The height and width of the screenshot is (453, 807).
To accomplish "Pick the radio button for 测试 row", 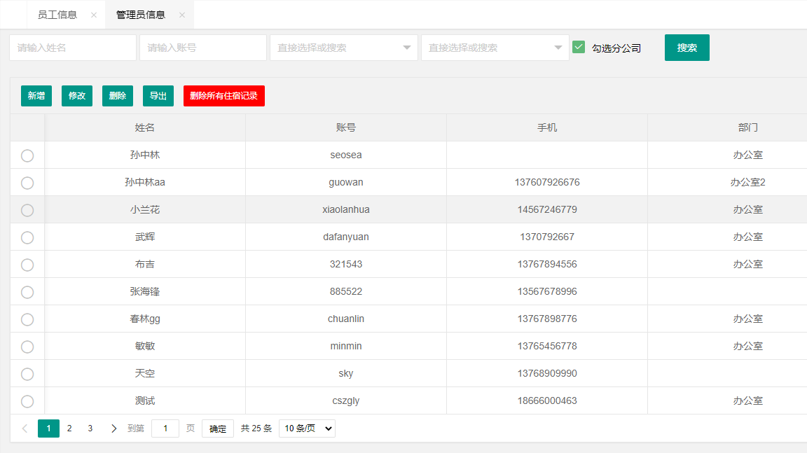I will 27,401.
